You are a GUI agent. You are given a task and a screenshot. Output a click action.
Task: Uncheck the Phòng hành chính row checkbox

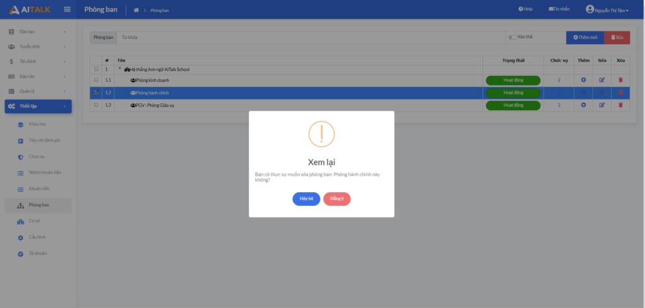tap(96, 93)
